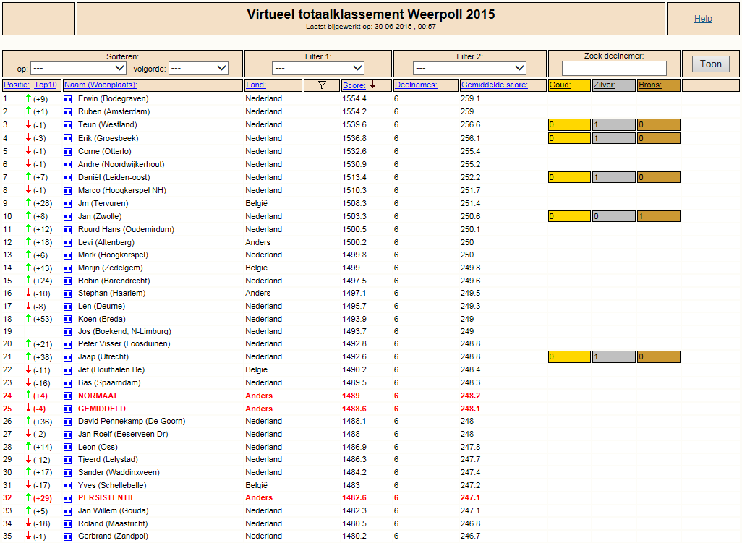
Task: Sort by Deelnames column header
Action: (x=416, y=85)
